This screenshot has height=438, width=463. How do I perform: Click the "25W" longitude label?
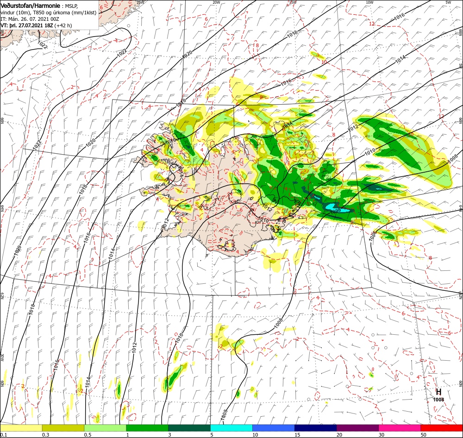coord(141,2)
